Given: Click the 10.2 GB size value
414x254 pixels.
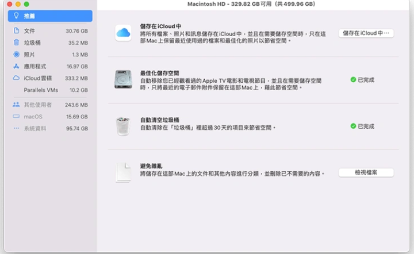Looking at the screenshot, I should pos(79,90).
